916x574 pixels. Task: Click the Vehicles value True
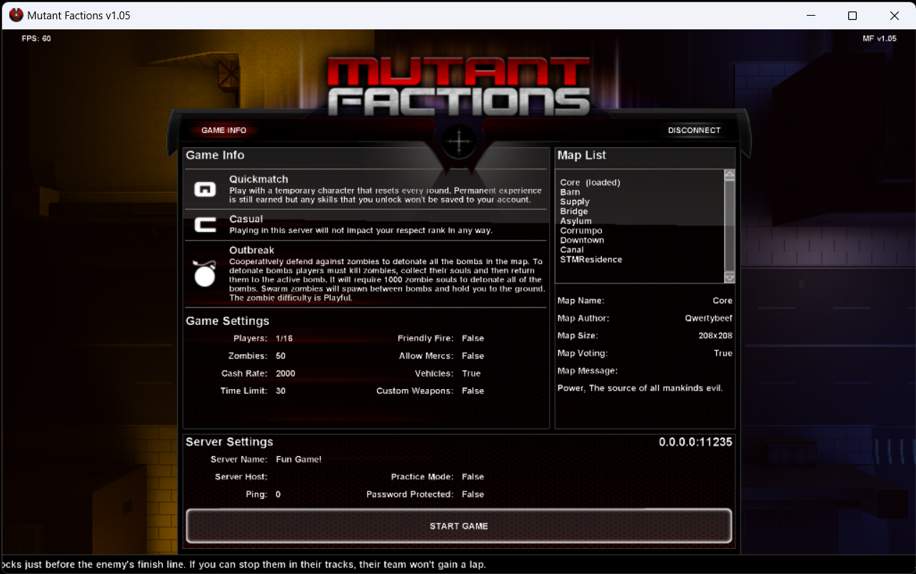tap(471, 373)
